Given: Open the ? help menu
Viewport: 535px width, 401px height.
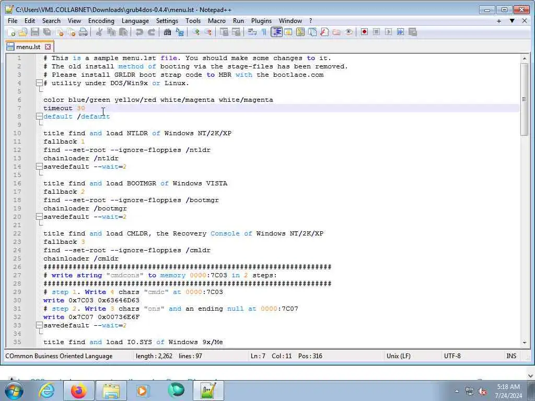Looking at the screenshot, I should click(x=310, y=21).
